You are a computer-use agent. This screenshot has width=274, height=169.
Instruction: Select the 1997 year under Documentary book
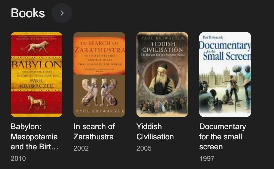207,159
